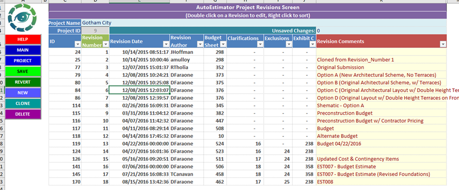Click the AutoEstimator eye logo

pyautogui.click(x=22, y=18)
